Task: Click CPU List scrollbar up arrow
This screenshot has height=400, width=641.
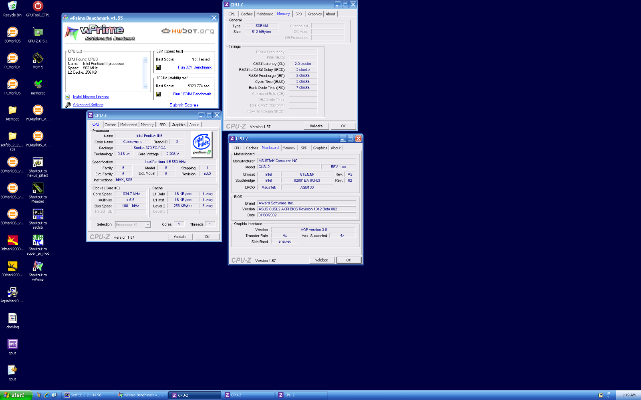Action: pos(145,60)
